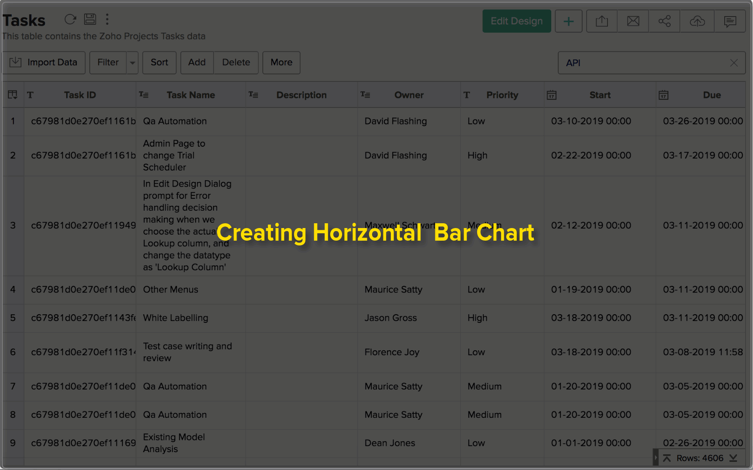Click the cloud publish icon
This screenshot has width=753, height=470.
pos(697,21)
